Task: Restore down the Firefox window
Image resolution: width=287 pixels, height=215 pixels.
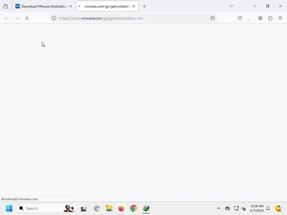Action: point(268,6)
